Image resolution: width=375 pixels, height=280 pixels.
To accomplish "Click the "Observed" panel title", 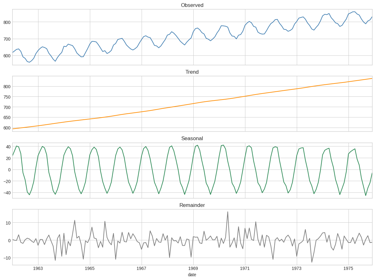I will [192, 5].
